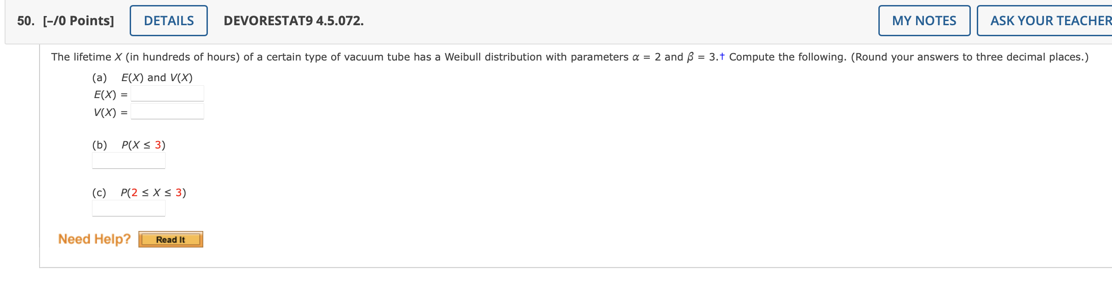Click the V(X) = equation label
The height and width of the screenshot is (286, 1112).
[x=110, y=111]
